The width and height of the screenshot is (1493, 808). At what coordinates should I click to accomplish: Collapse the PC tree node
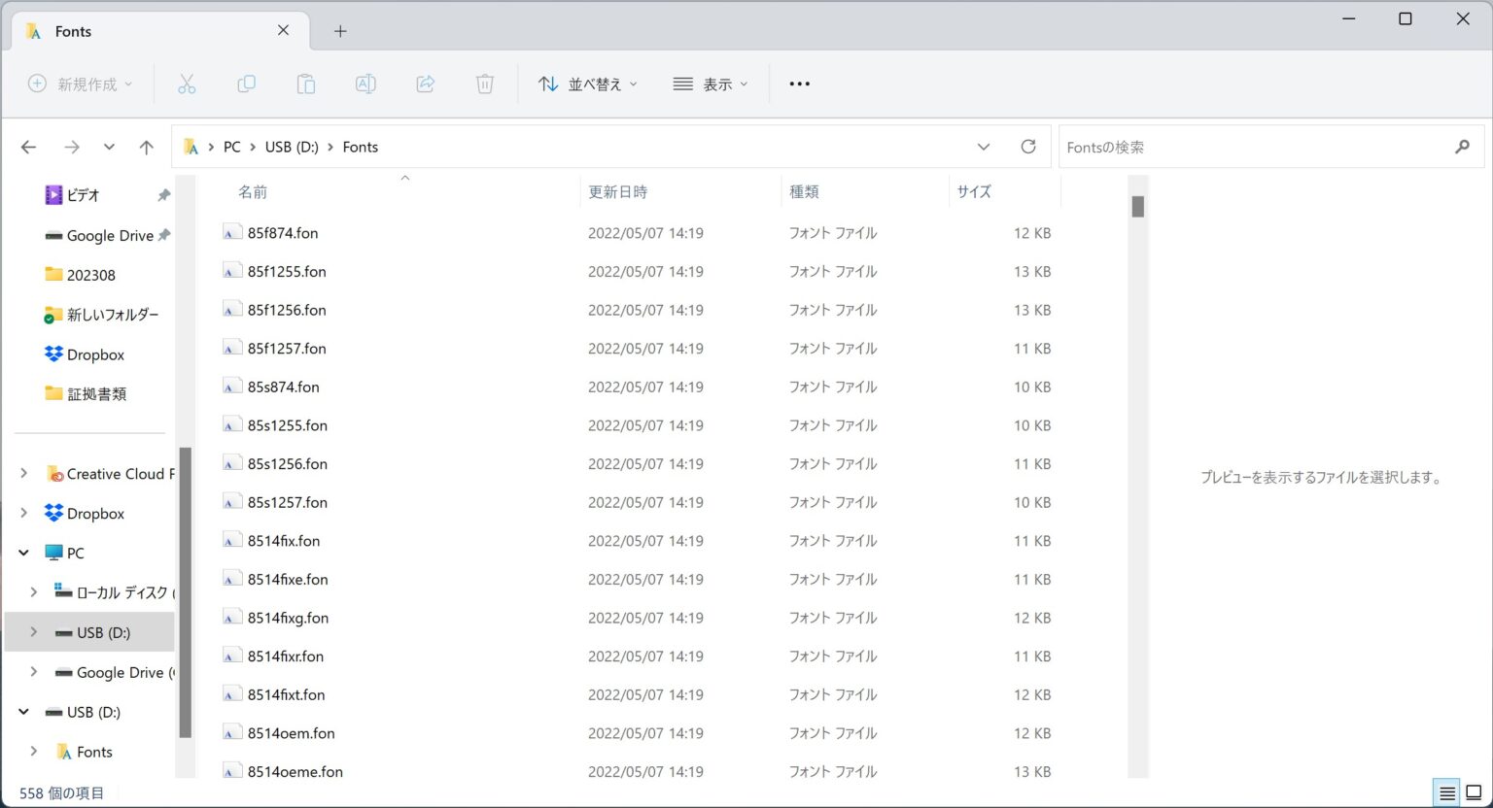pyautogui.click(x=24, y=553)
